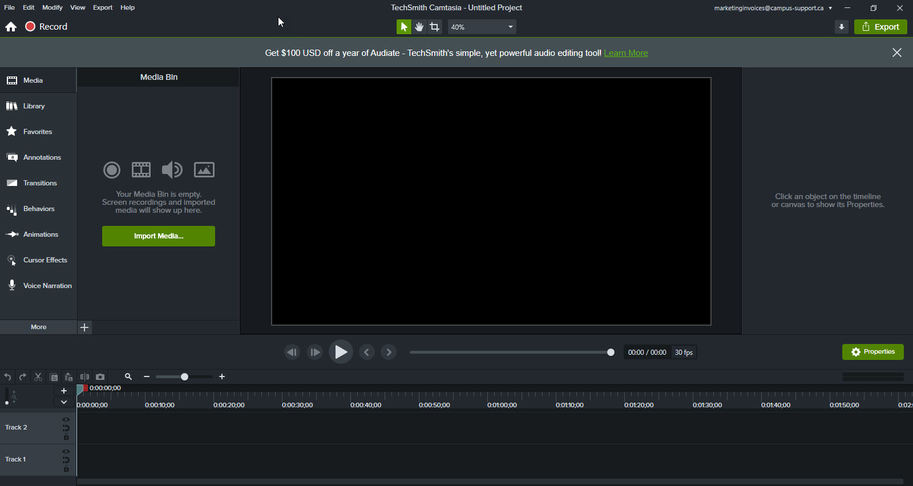
Task: Click the video filmstrip icon in Media Bin
Action: (141, 169)
